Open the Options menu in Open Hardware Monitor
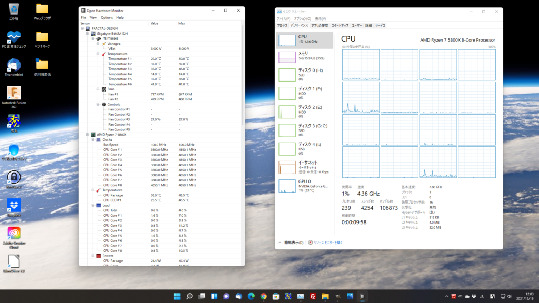The height and width of the screenshot is (303, 539). point(106,17)
